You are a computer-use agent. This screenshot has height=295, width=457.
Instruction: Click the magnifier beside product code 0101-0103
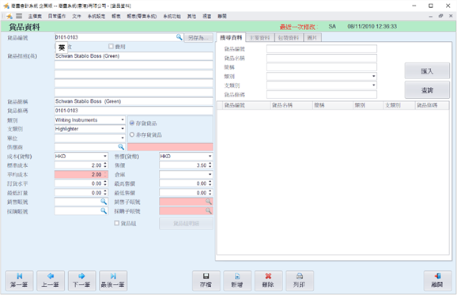click(x=179, y=37)
